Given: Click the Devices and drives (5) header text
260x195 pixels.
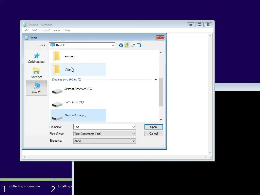Looking at the screenshot, I should 67,79.
